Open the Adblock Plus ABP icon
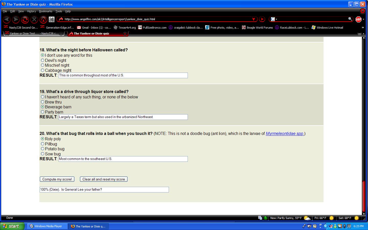368x230 pixels. [359, 19]
